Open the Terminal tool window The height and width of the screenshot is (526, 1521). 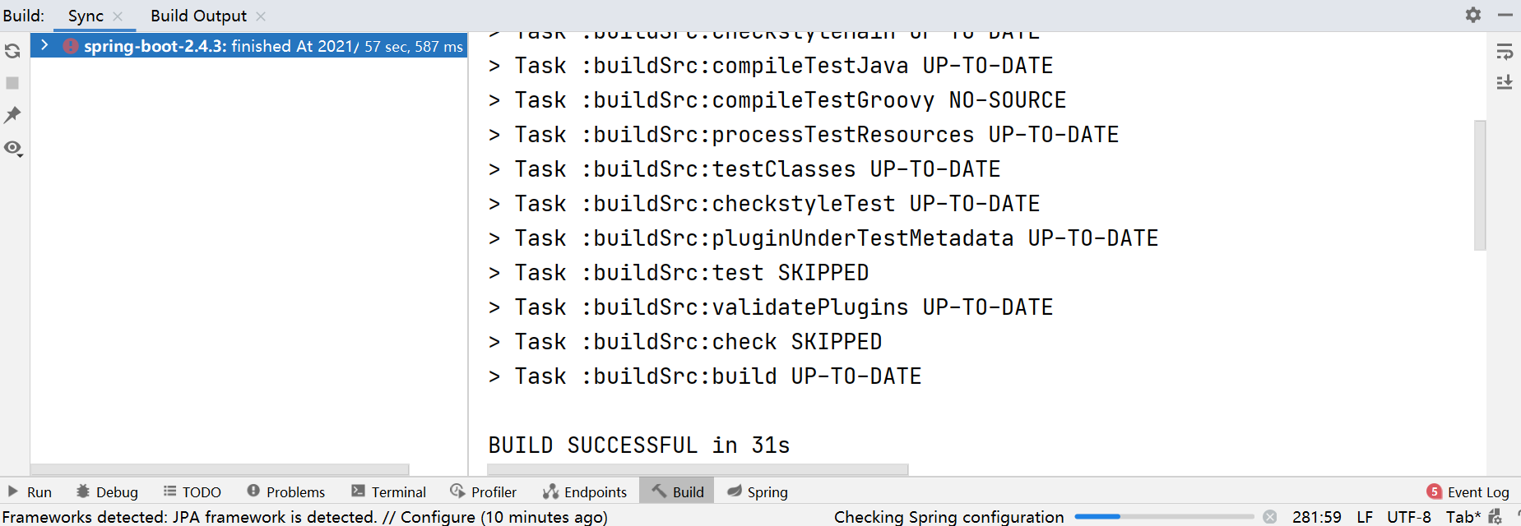(388, 491)
